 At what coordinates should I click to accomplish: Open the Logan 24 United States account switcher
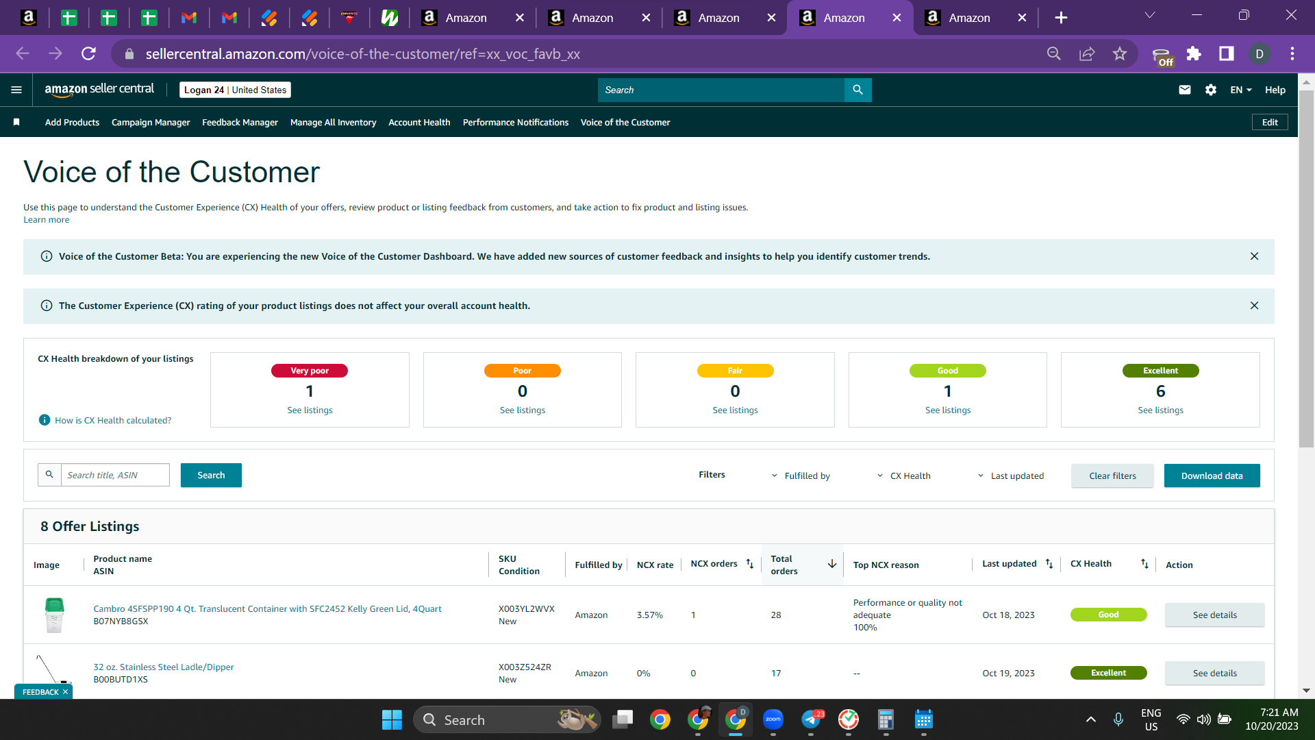[x=235, y=90]
